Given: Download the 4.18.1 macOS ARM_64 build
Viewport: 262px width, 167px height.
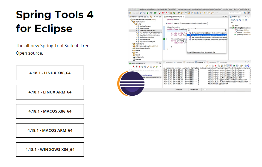Looking at the screenshot, I should pyautogui.click(x=50, y=130).
